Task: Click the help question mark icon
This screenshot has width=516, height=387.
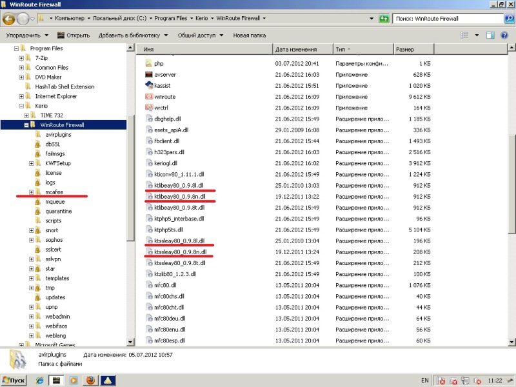Action: (x=505, y=35)
